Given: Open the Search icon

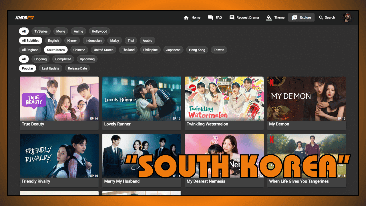Looking at the screenshot, I should click(x=321, y=17).
